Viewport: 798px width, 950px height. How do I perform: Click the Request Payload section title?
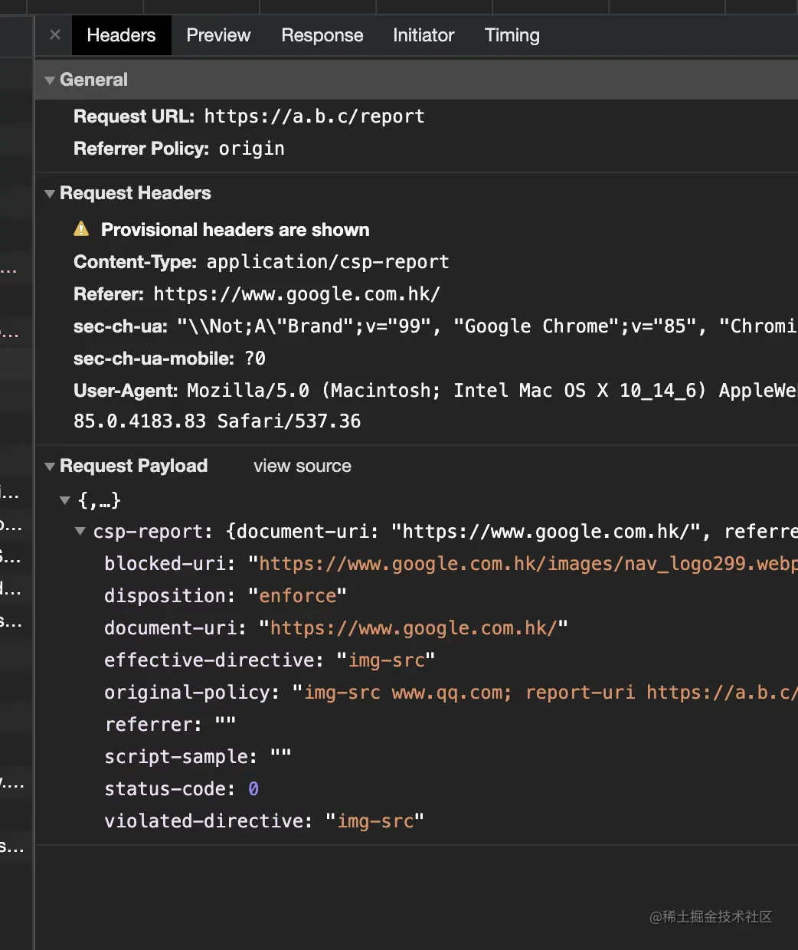[x=134, y=466]
